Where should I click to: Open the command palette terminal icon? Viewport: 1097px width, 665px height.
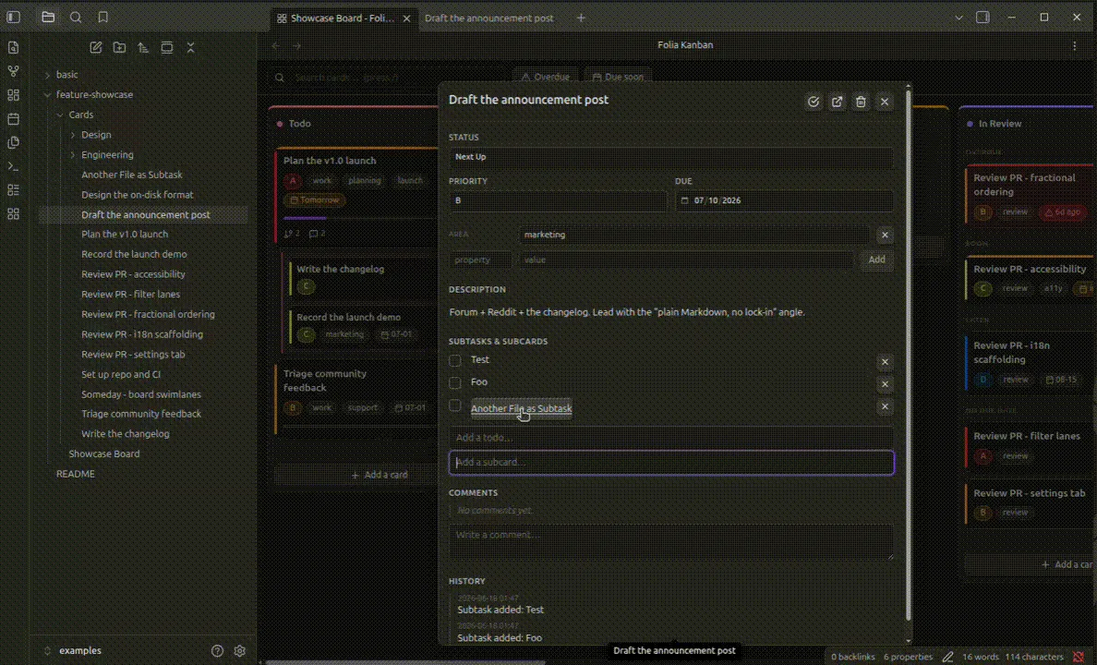point(13,166)
